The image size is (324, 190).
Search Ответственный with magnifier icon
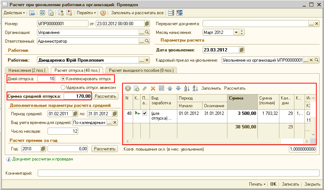click(147, 41)
